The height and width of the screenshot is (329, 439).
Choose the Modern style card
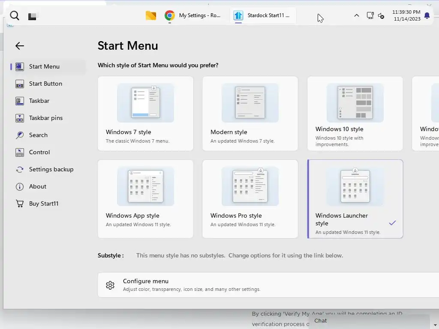[x=250, y=114]
